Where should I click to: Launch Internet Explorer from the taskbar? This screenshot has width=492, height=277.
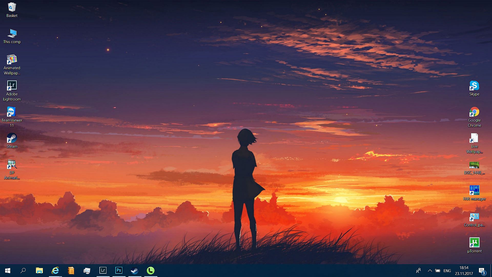[55, 271]
